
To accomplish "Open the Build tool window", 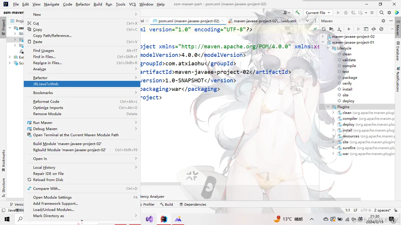I will (166, 204).
